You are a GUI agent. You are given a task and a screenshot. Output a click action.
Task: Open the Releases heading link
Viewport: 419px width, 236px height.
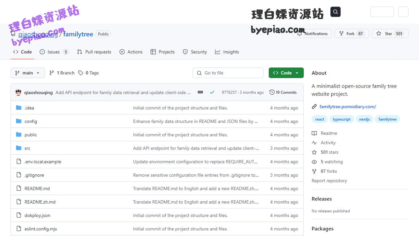[321, 199]
